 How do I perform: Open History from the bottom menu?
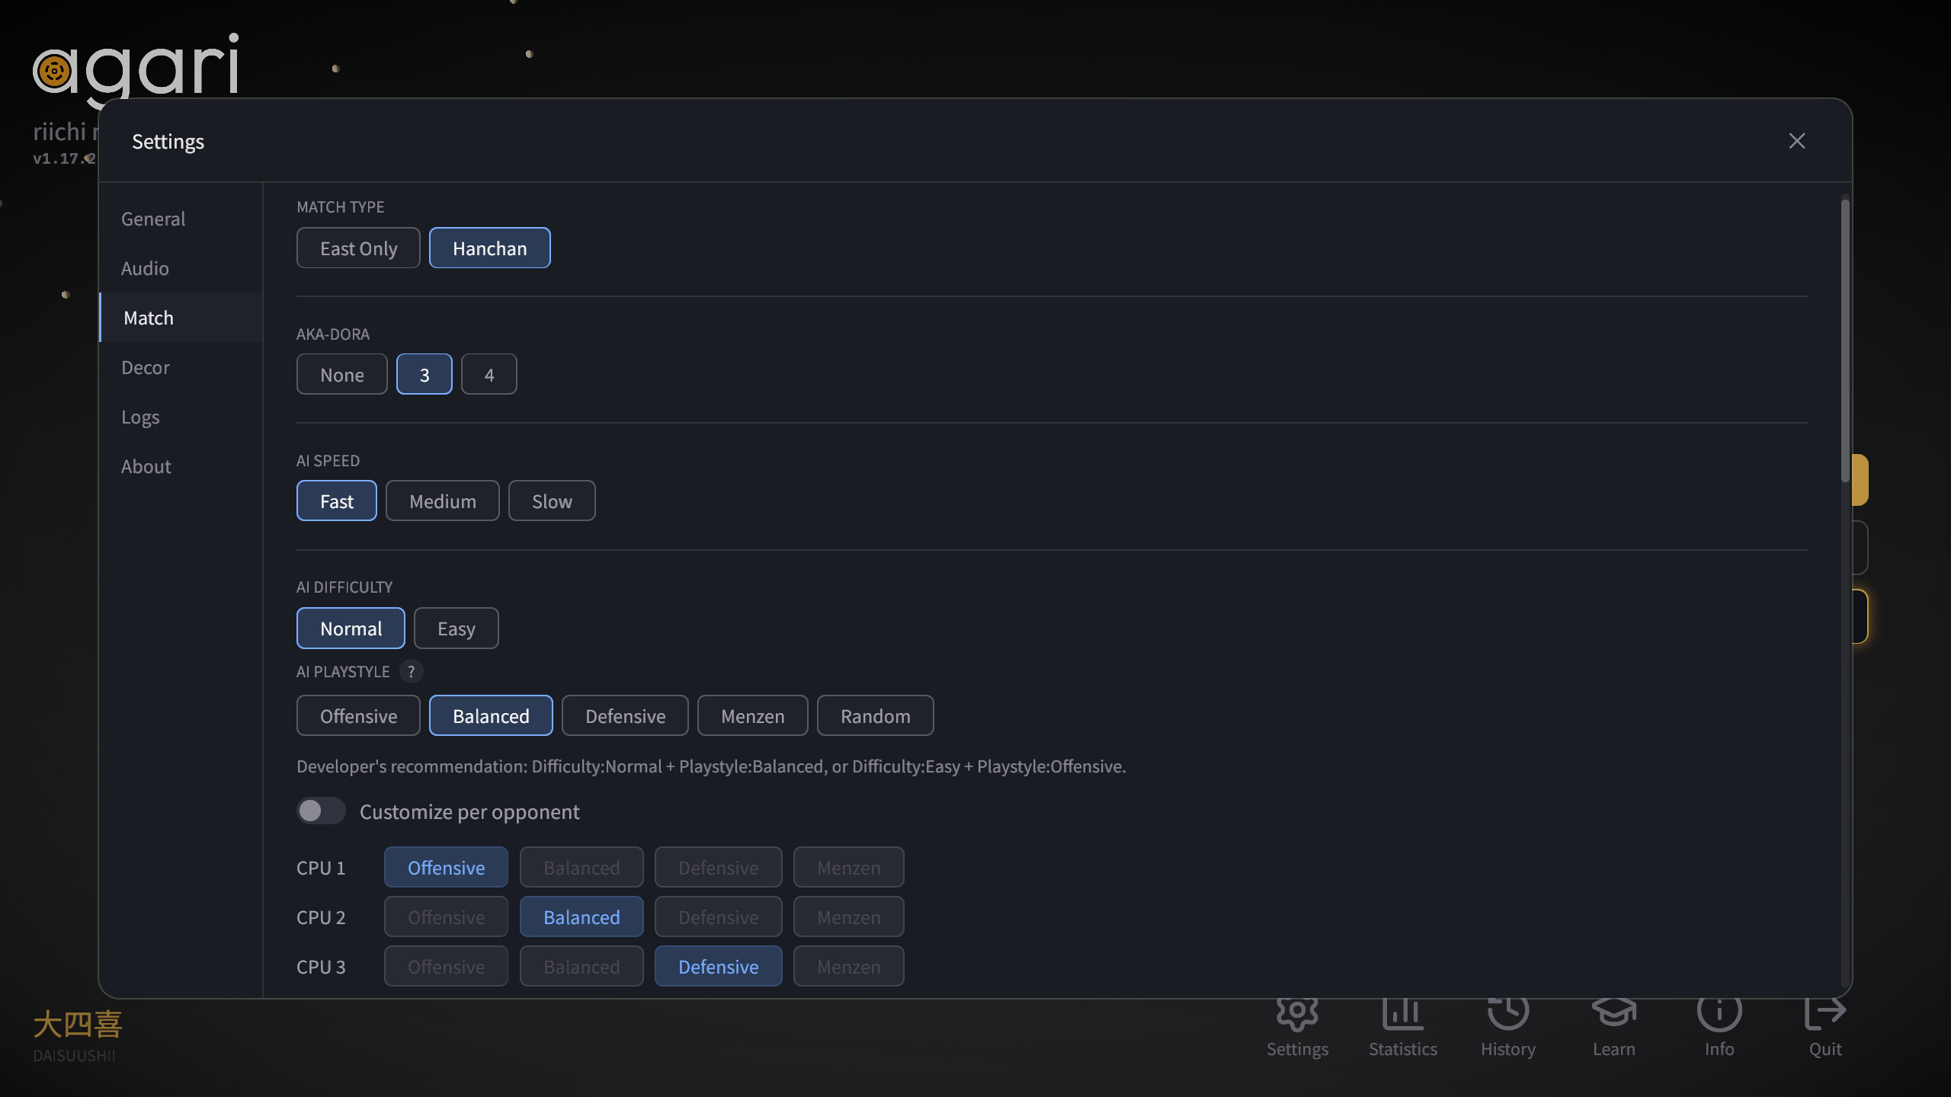pyautogui.click(x=1507, y=1028)
